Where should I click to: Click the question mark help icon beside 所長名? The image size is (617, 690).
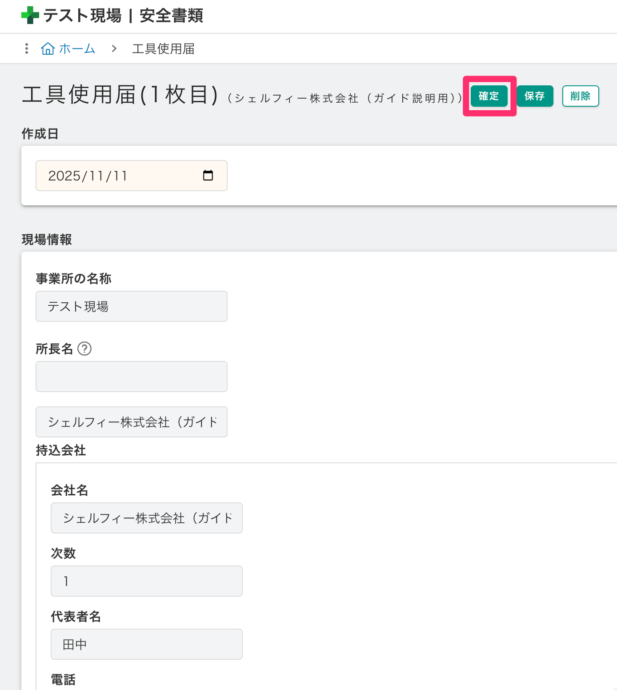click(x=84, y=349)
